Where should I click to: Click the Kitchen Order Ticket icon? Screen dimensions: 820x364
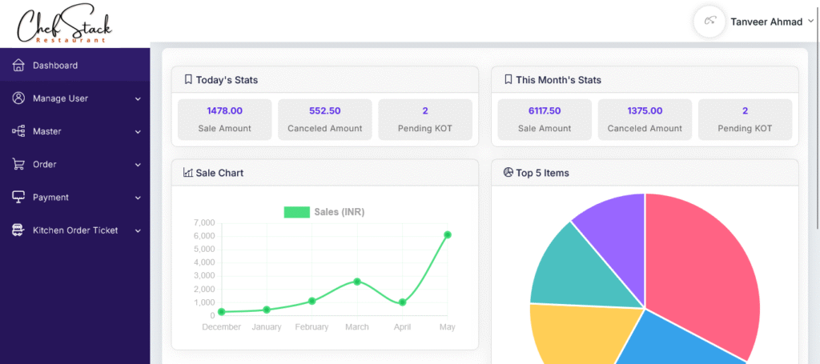pyautogui.click(x=18, y=230)
